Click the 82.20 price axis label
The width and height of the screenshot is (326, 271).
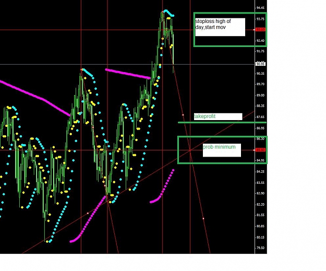pos(260,204)
